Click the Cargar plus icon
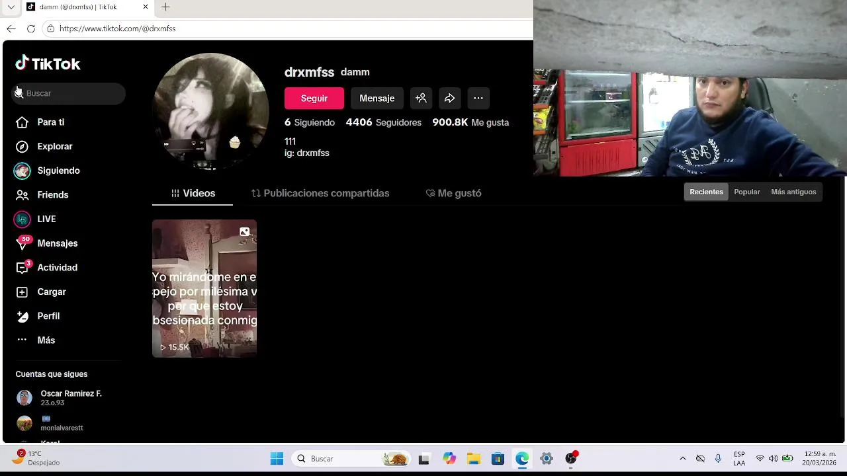Screen dimensions: 847x476 click(x=22, y=292)
